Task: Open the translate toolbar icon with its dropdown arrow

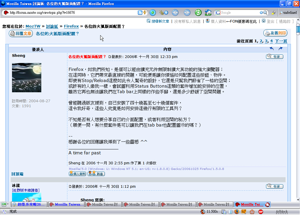Action: [x=163, y=13]
